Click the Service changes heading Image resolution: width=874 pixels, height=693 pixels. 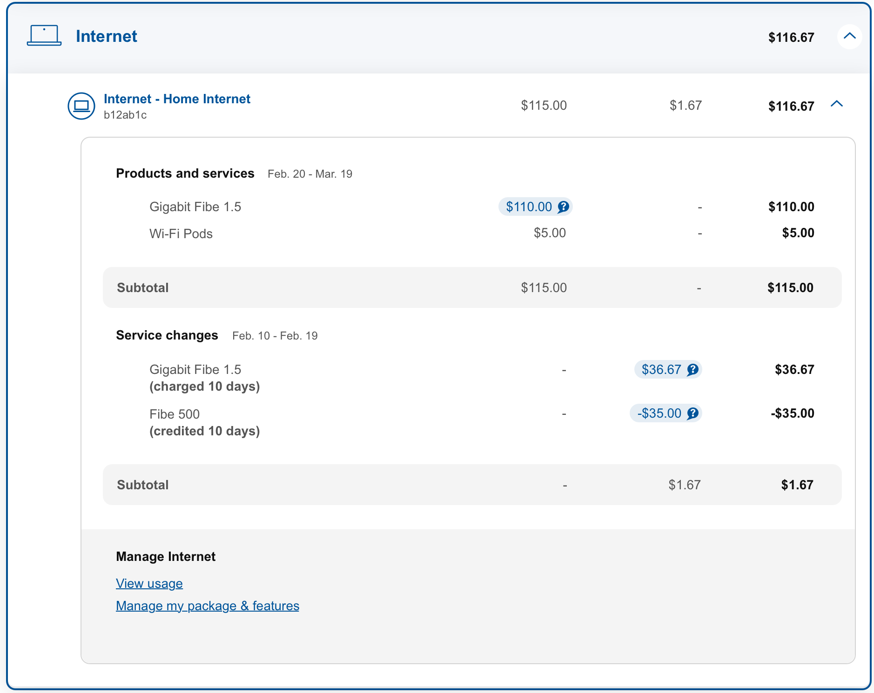(x=167, y=335)
